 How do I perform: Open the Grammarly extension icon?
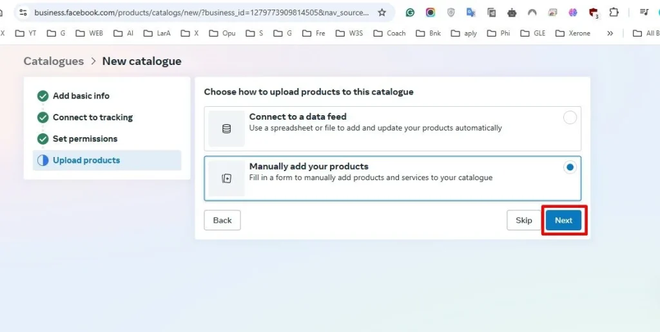point(410,13)
